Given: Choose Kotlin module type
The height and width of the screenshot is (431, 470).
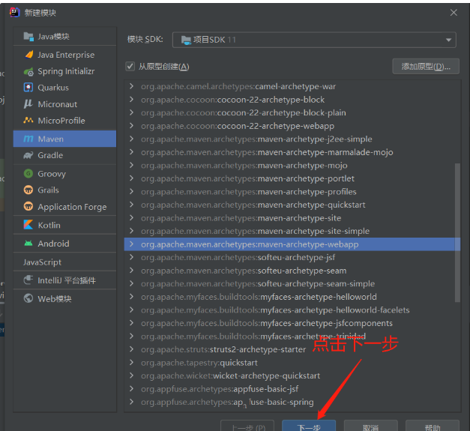Looking at the screenshot, I should (64, 225).
